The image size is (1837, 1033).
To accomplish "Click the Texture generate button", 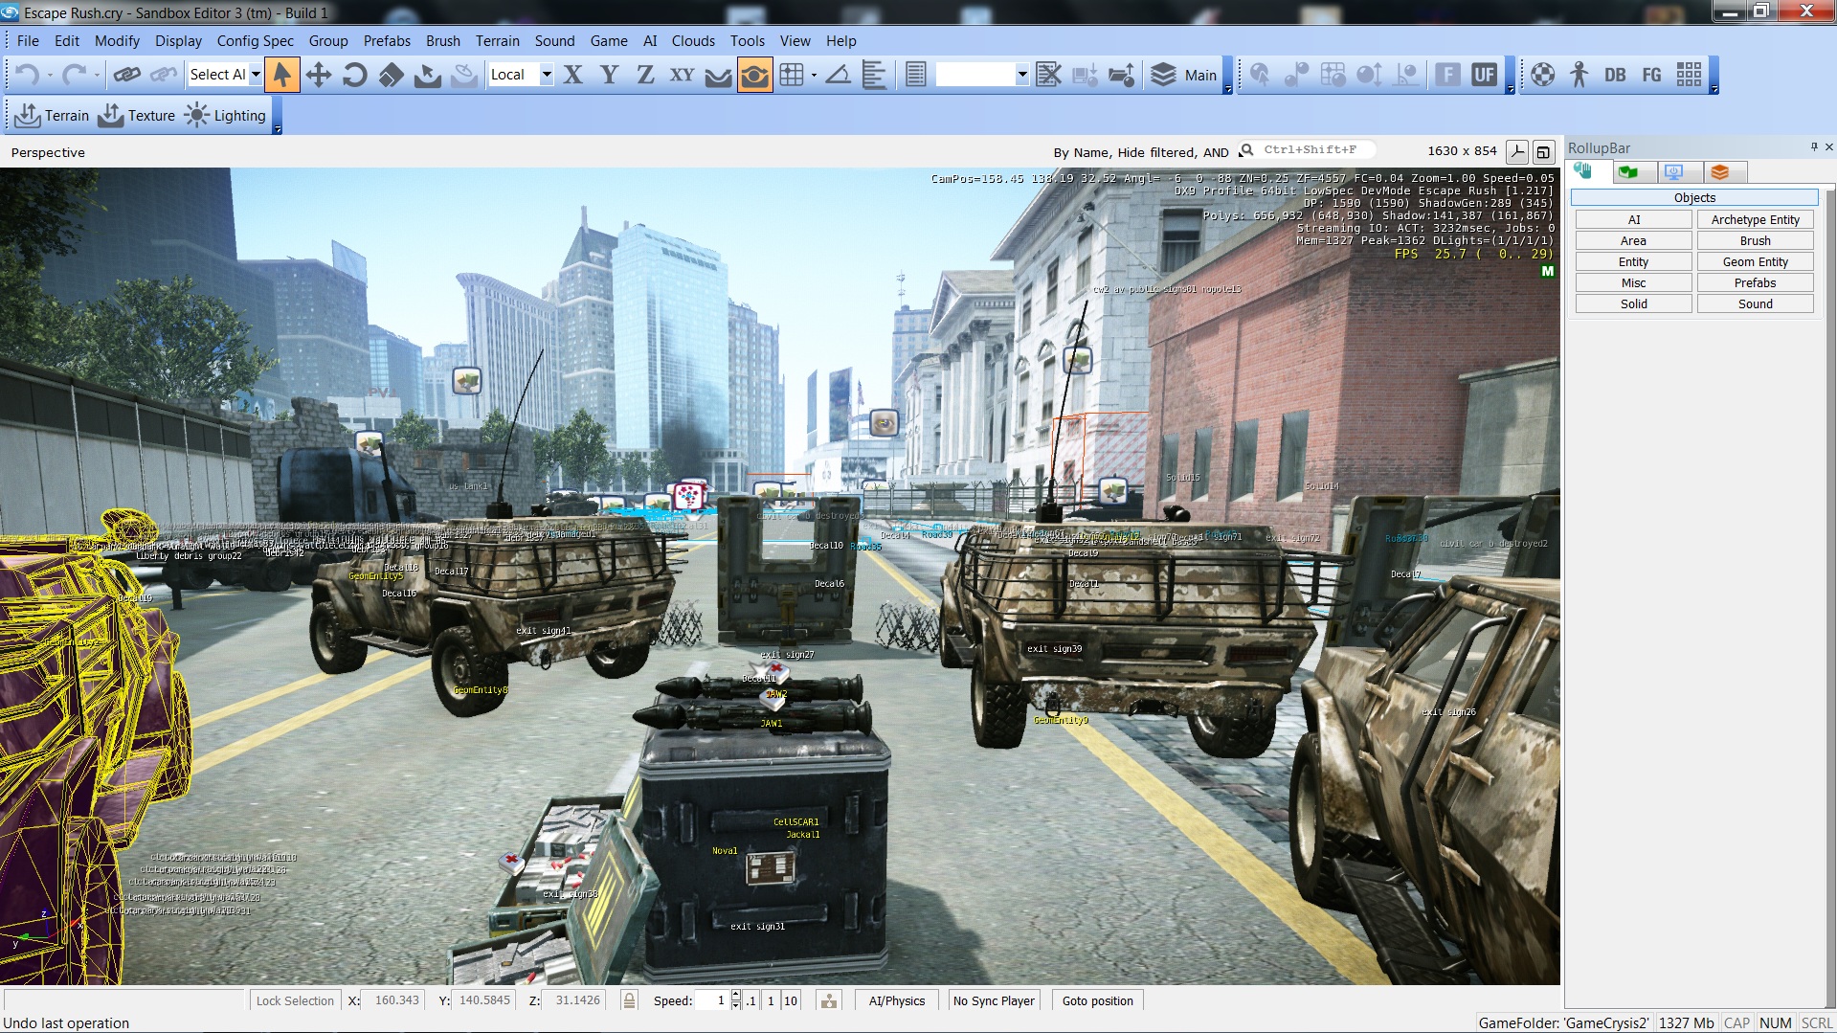I will click(x=137, y=116).
